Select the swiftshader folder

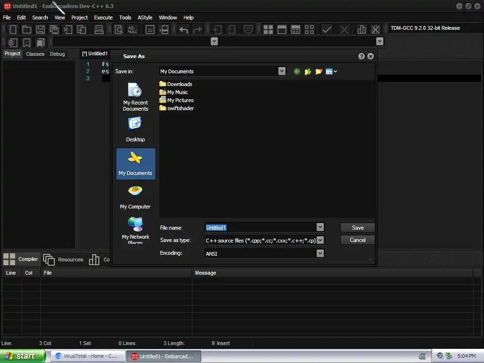pos(177,108)
